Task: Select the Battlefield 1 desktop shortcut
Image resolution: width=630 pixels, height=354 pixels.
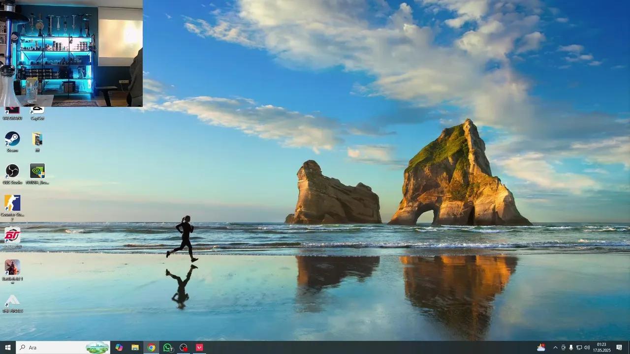Action: tap(12, 267)
